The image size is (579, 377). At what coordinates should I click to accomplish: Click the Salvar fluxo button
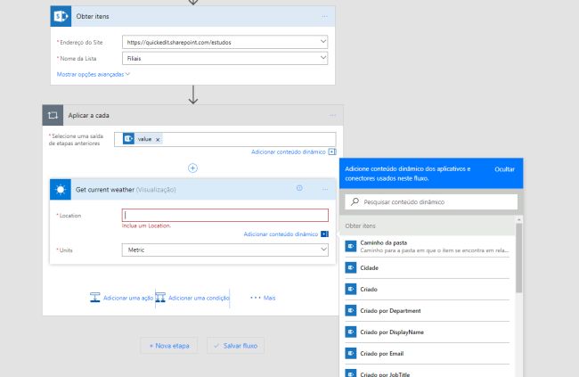click(235, 346)
